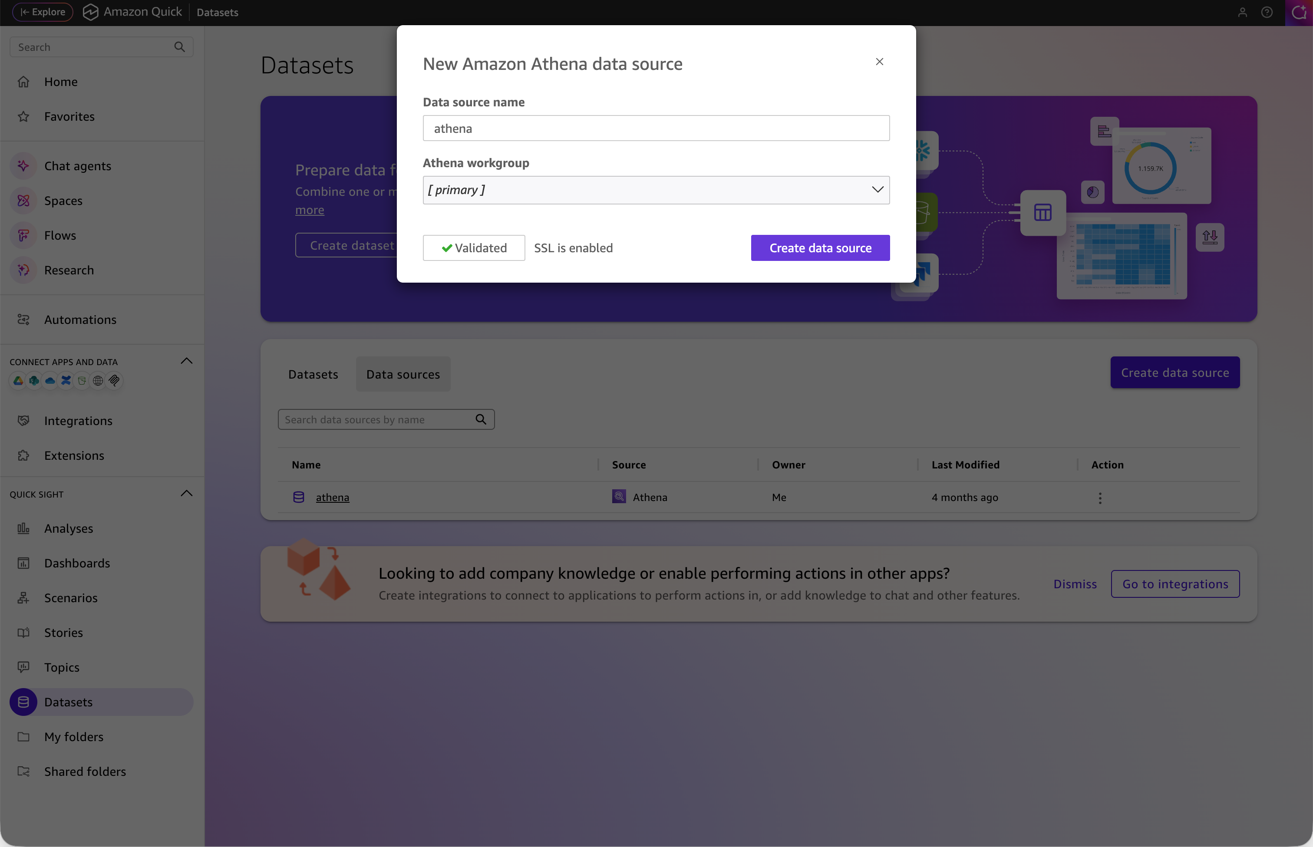Click the Chat agents sidebar icon
1313x847 pixels.
pyautogui.click(x=23, y=165)
